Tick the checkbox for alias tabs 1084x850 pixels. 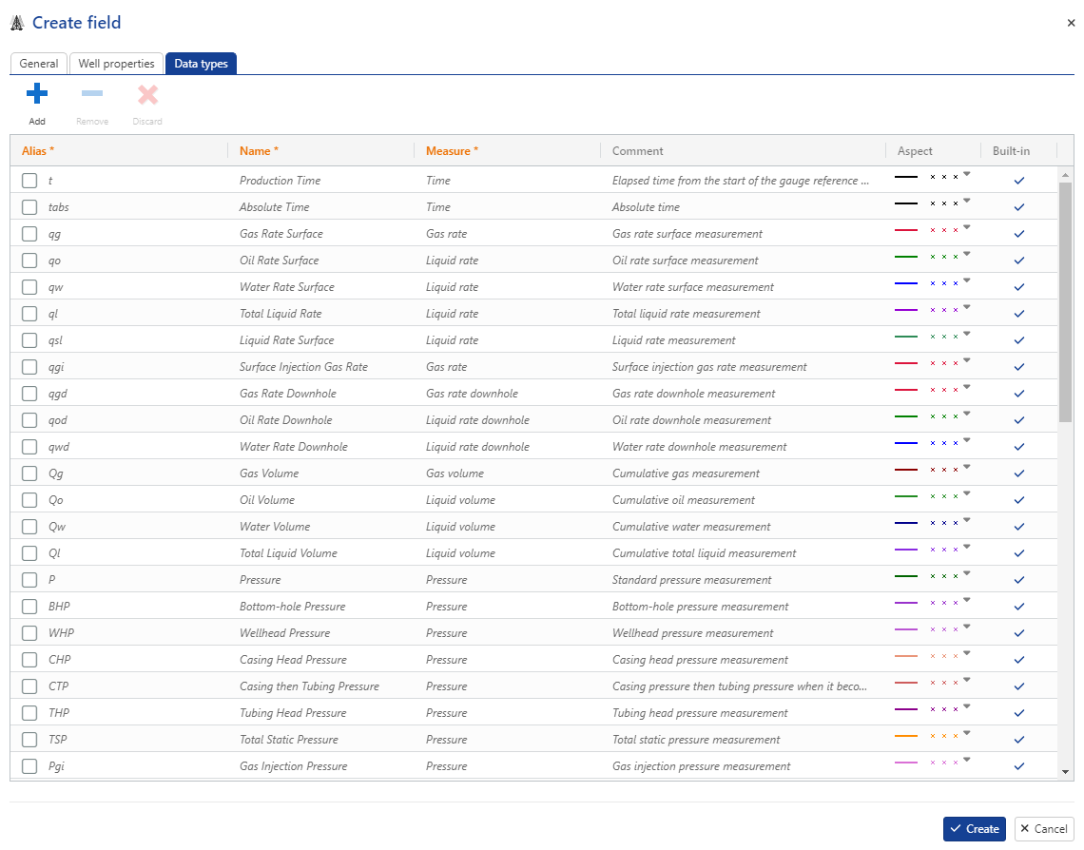[29, 206]
